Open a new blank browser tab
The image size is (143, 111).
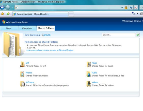71,14
